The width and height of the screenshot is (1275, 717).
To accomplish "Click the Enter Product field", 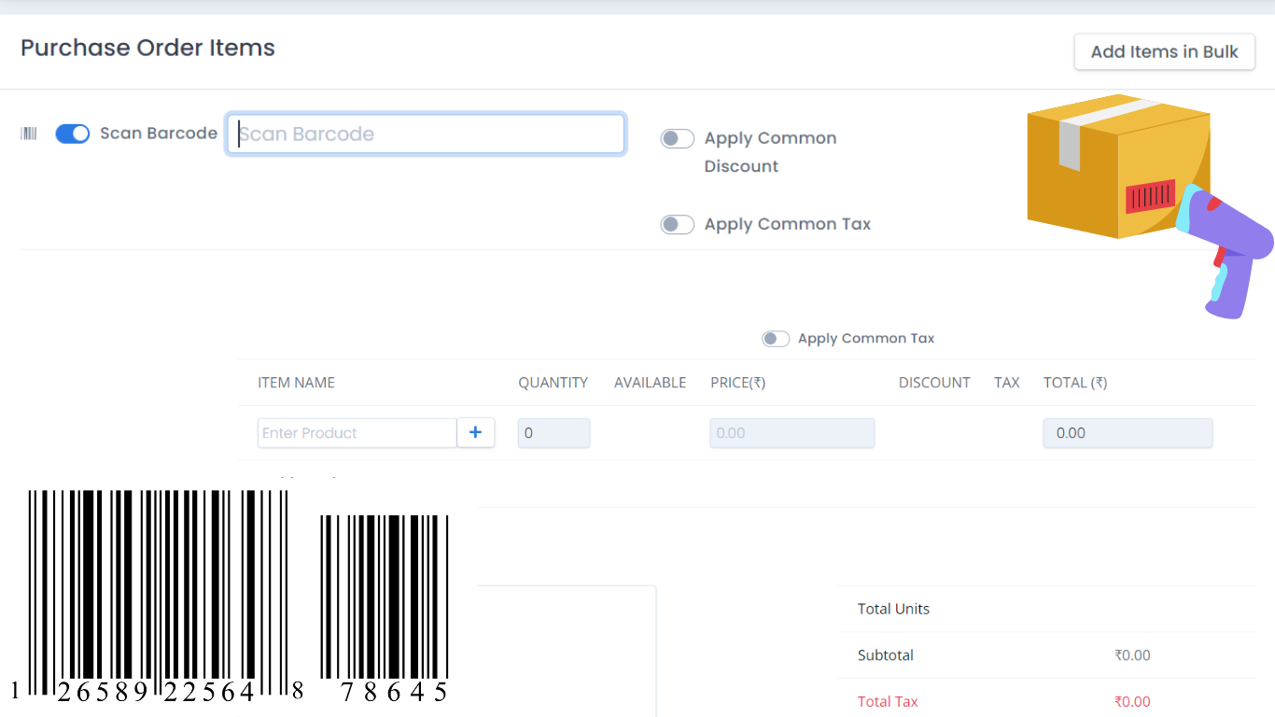I will pos(357,432).
